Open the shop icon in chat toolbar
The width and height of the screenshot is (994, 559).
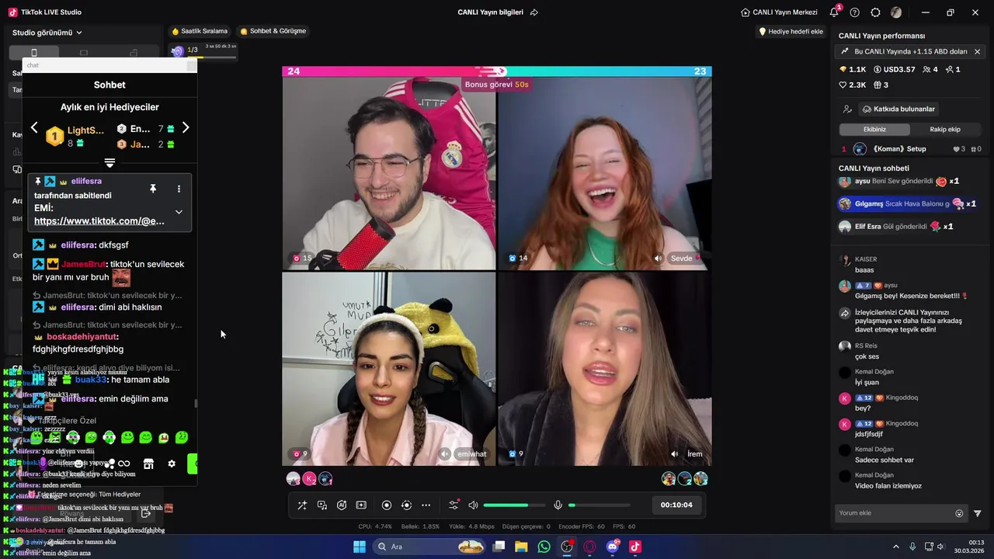coord(148,464)
